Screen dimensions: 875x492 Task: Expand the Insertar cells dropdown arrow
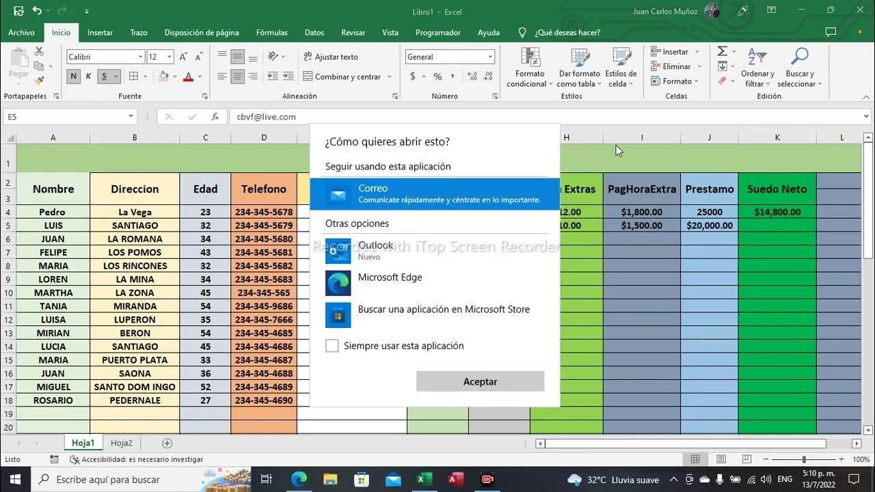click(697, 52)
